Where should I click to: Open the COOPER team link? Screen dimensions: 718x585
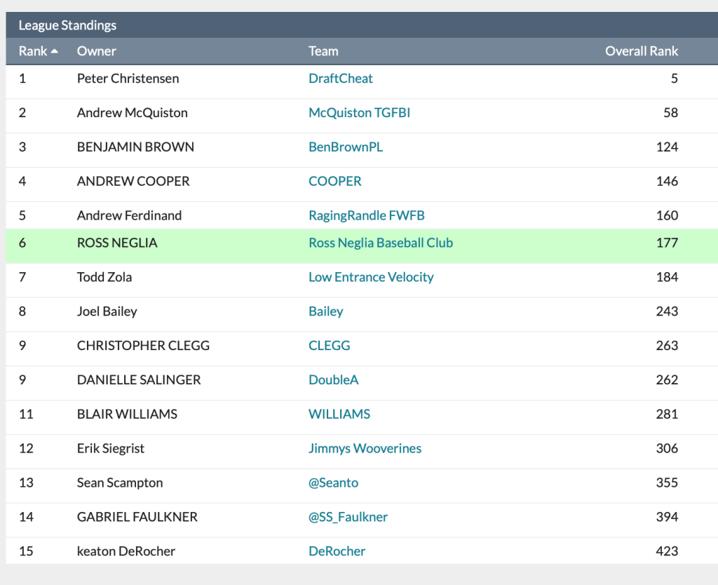pyautogui.click(x=335, y=182)
